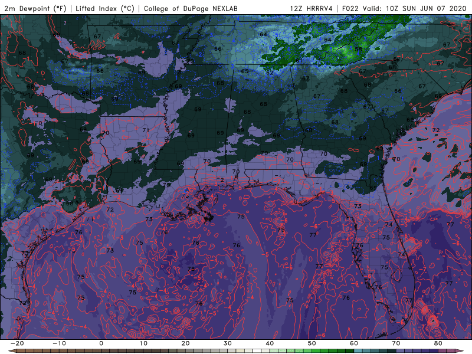Click the "20" tick on the color scale
This screenshot has height=354, width=472.
[185, 343]
